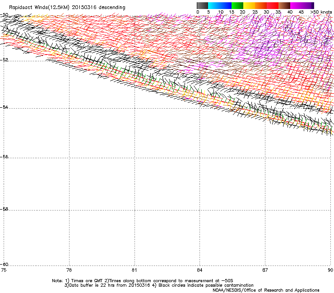
Task: Click the plot title 'Rapidscat Winds(12.5KM) 20150316 descending'
Action: point(67,8)
